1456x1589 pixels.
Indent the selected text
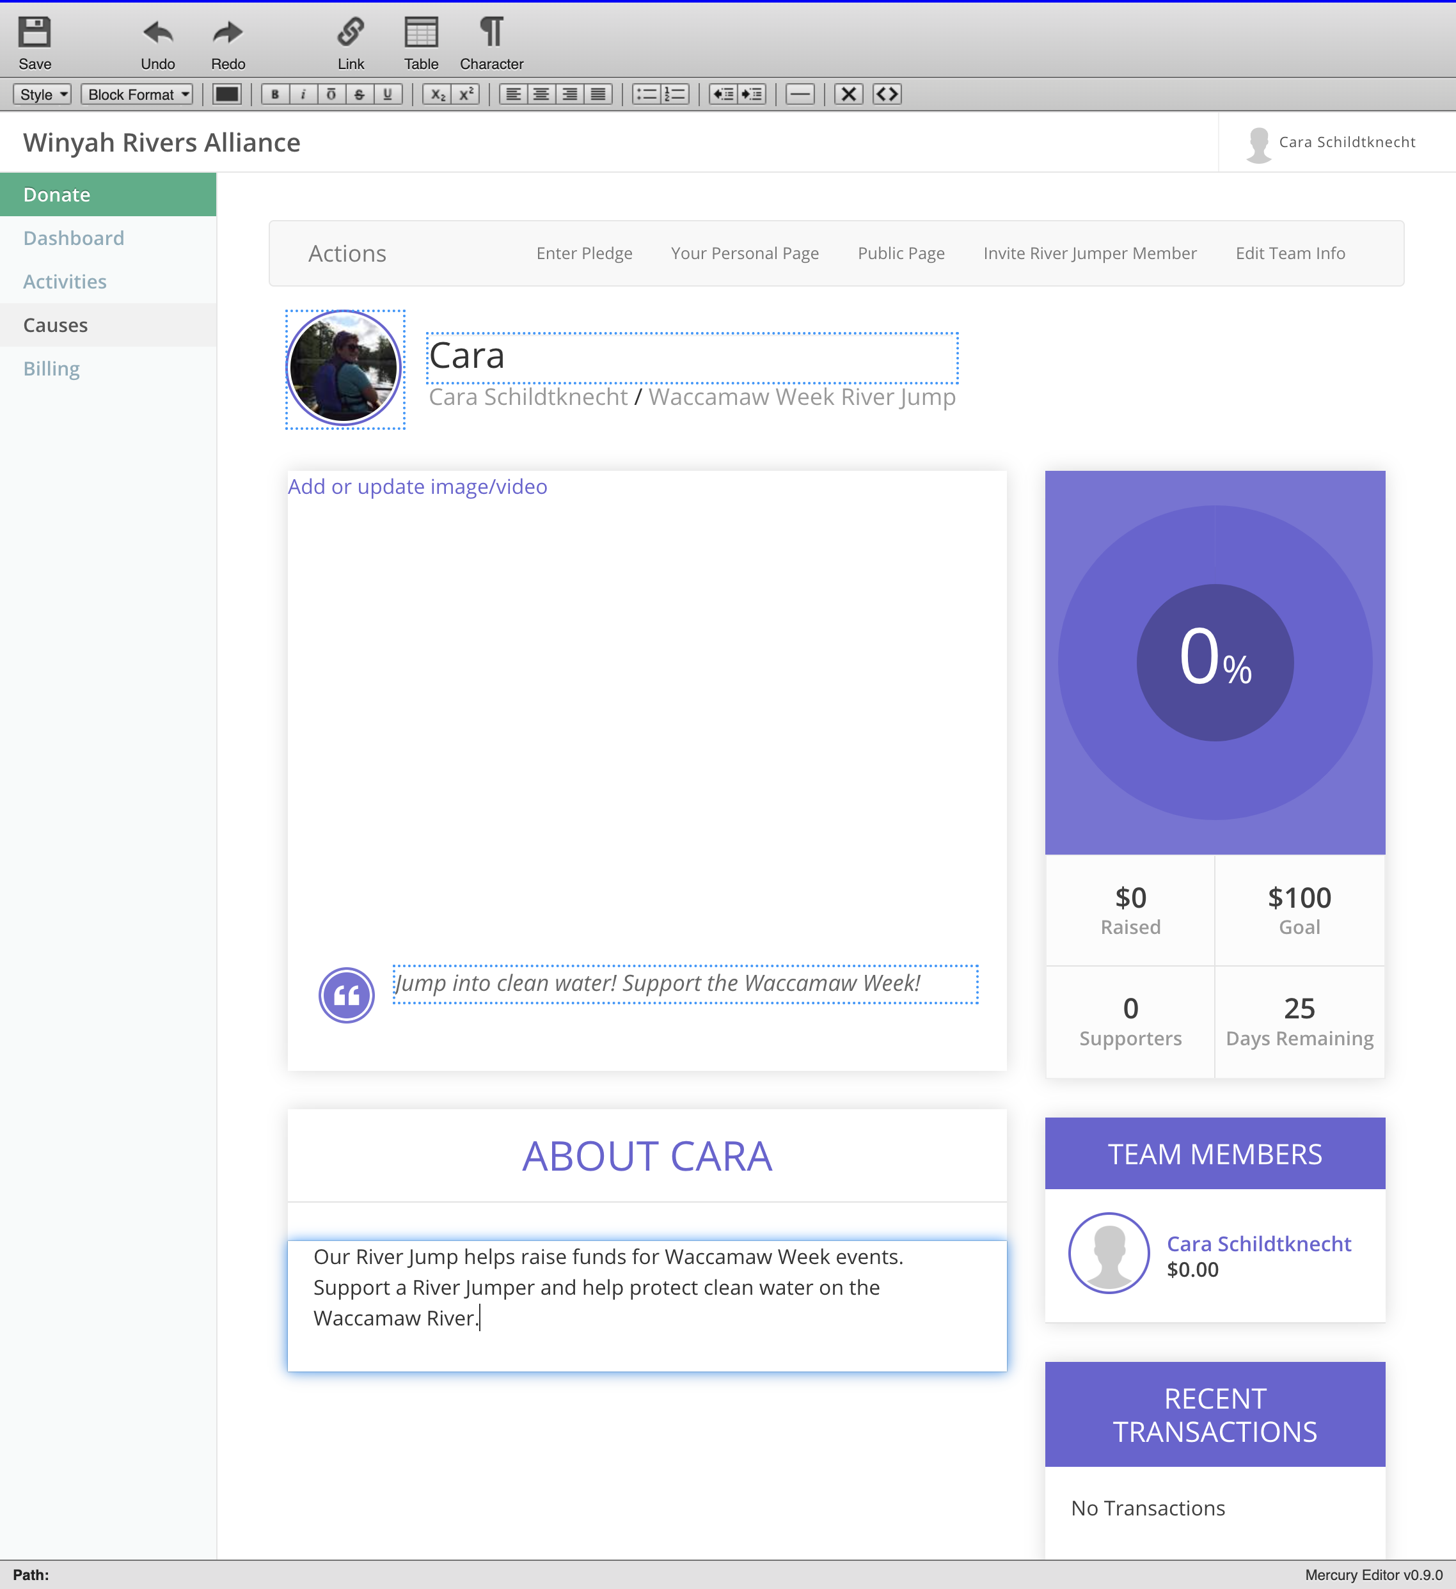[751, 95]
